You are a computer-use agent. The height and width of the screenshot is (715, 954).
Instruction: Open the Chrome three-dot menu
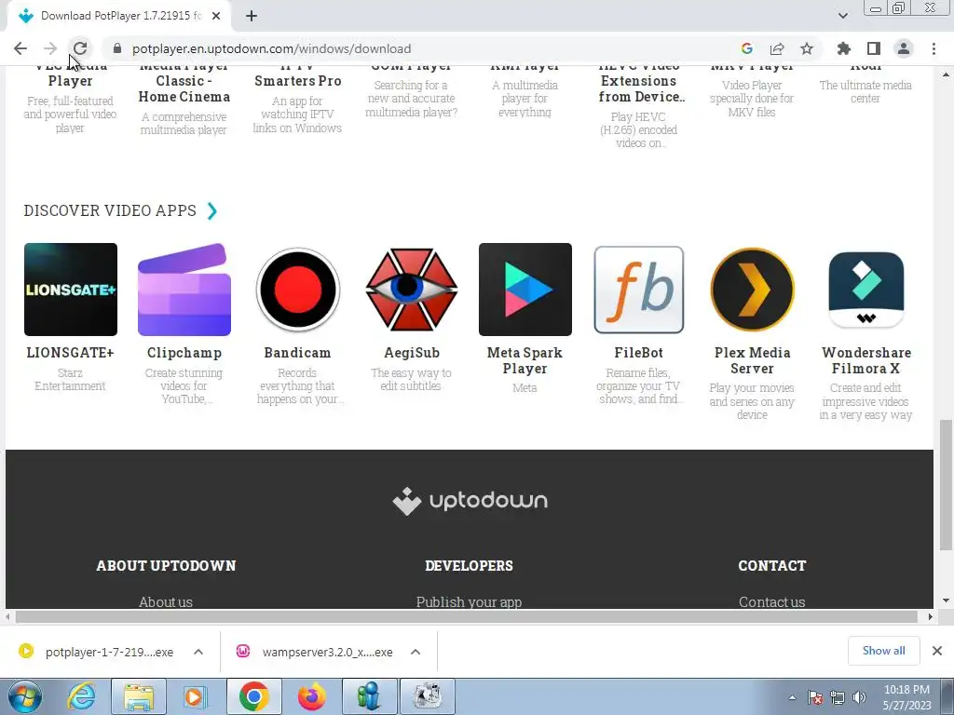pos(934,48)
